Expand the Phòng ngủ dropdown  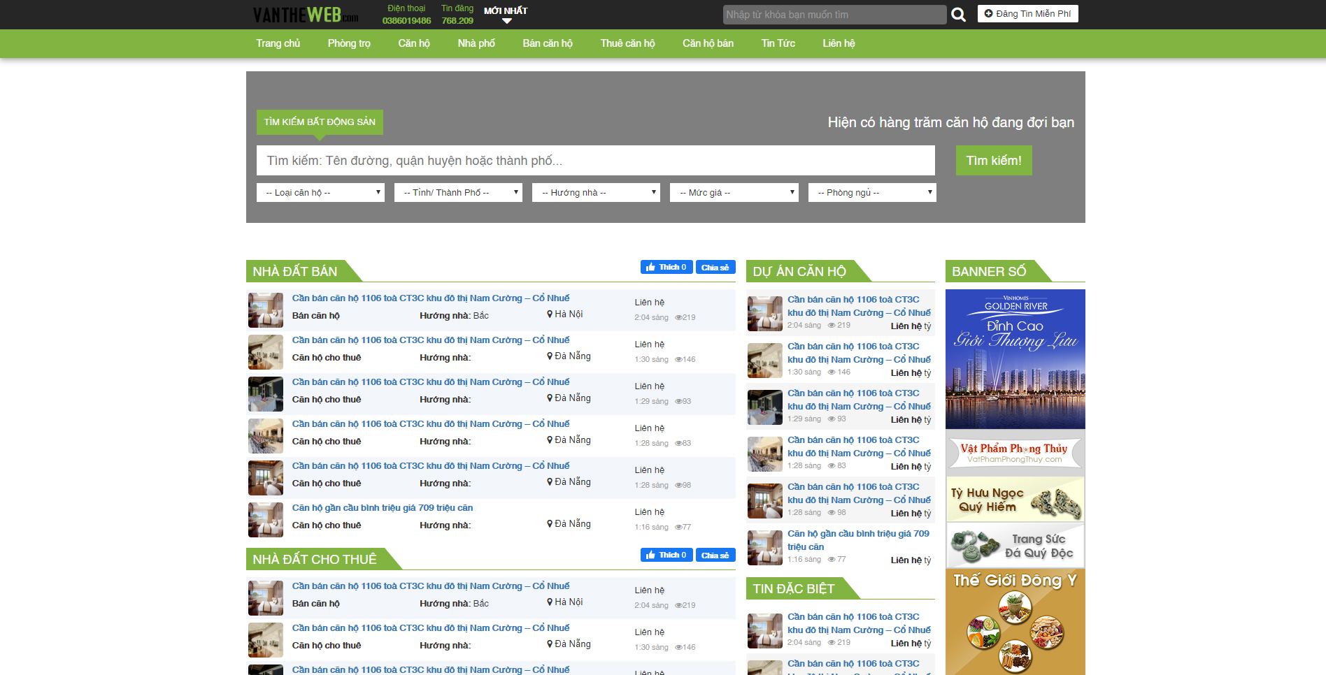(872, 193)
